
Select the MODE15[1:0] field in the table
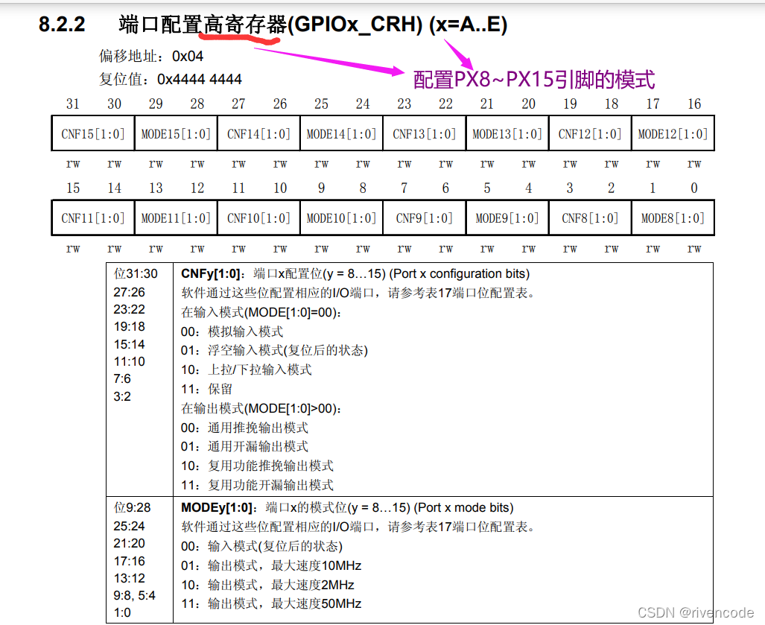pyautogui.click(x=175, y=133)
